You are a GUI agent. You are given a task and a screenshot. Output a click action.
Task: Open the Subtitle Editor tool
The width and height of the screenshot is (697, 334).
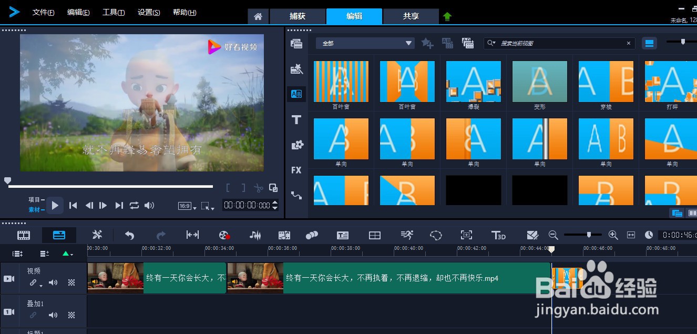tap(343, 235)
